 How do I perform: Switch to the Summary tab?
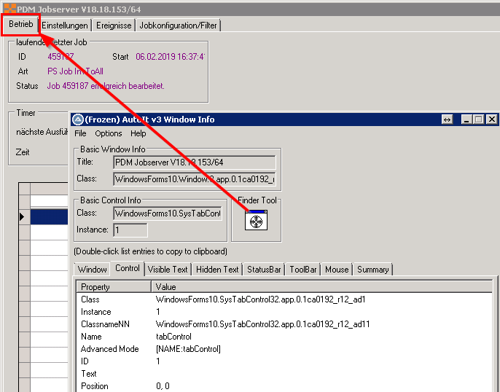click(x=372, y=270)
